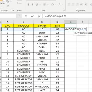
Task: Click the LENOVO brand cell
Action: (42, 65)
